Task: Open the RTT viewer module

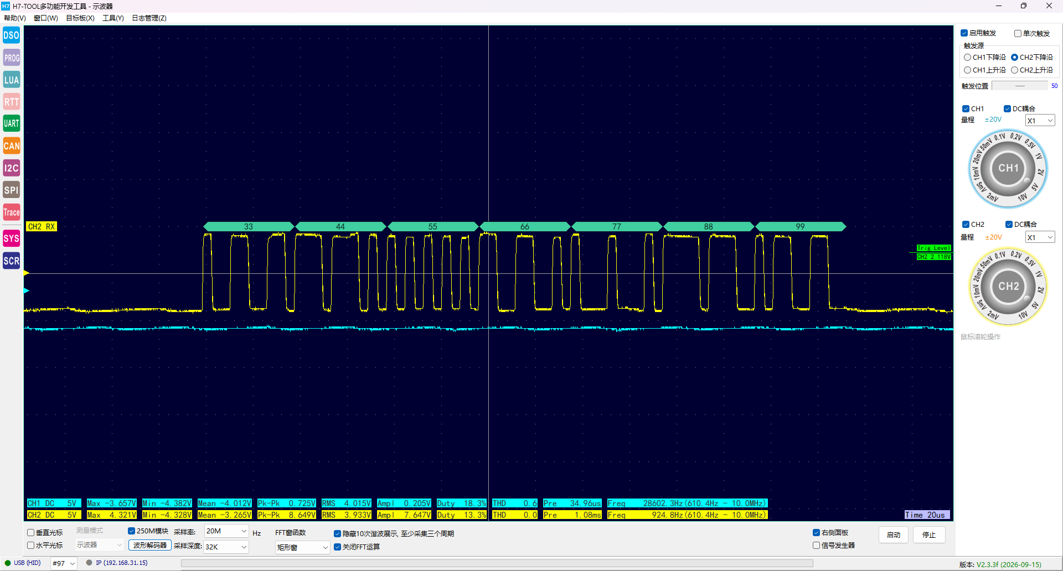Action: (x=11, y=102)
